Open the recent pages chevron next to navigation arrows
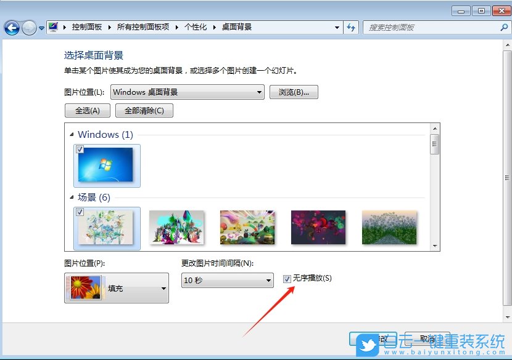This screenshot has width=512, height=360. point(41,27)
